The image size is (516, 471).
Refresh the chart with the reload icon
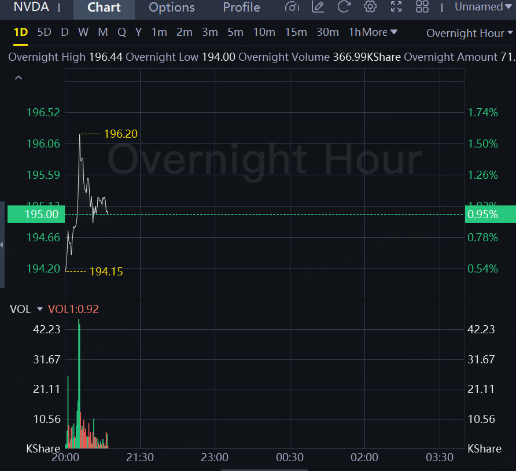point(344,7)
